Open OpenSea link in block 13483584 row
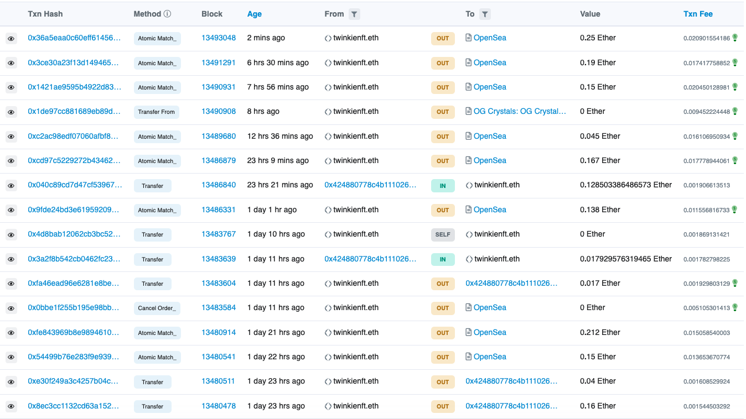 [x=490, y=307]
